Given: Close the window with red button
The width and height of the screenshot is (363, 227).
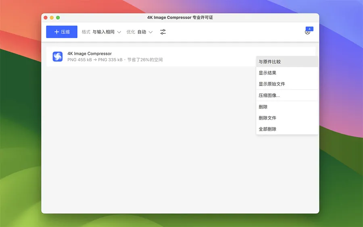Looking at the screenshot, I should [46, 18].
